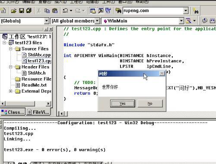Click the workspace horizontal scrollbar thumb
Screen dimensions: 216x164
tap(20, 103)
